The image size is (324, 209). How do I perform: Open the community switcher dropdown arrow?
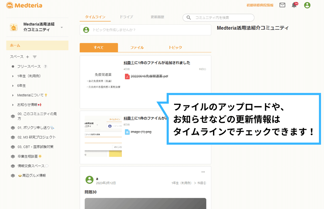[62, 28]
